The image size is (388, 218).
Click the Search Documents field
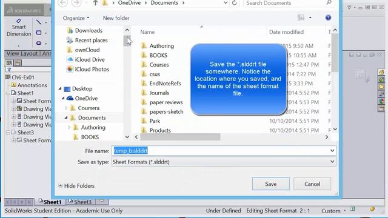289,3
